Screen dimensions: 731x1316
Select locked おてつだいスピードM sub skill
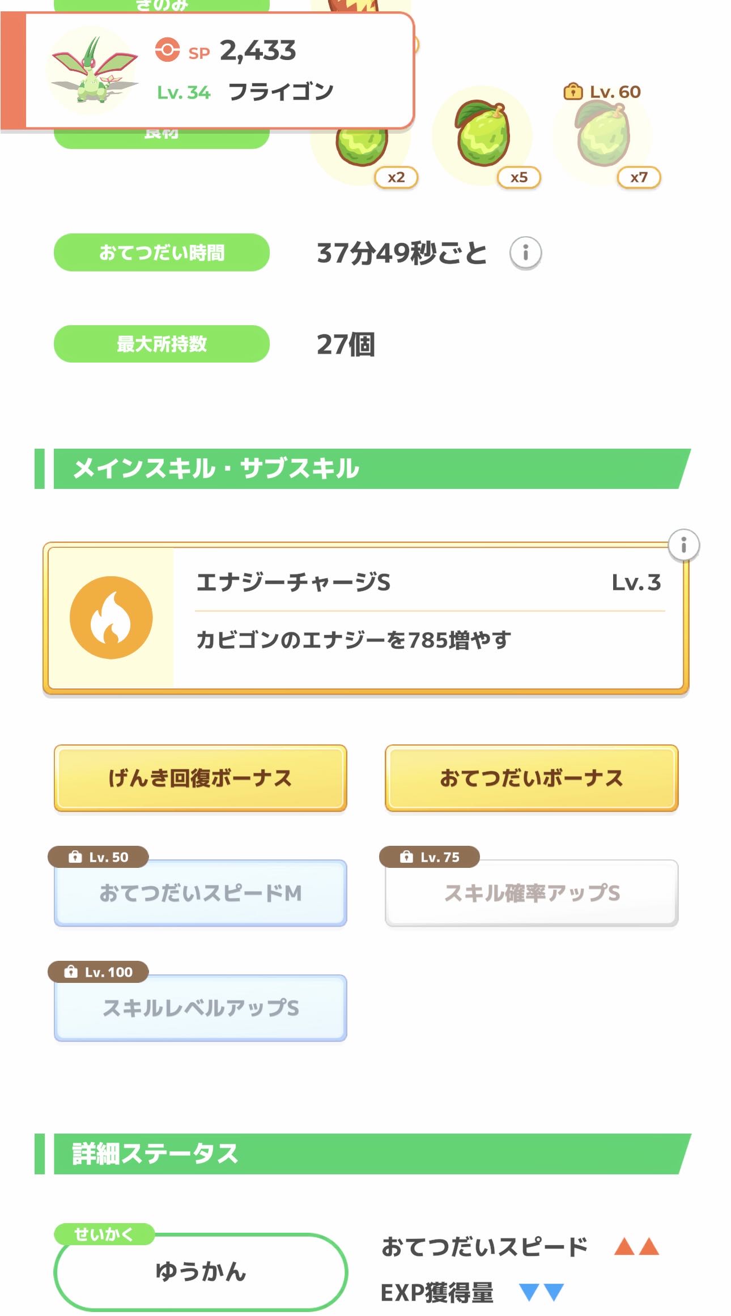[200, 893]
